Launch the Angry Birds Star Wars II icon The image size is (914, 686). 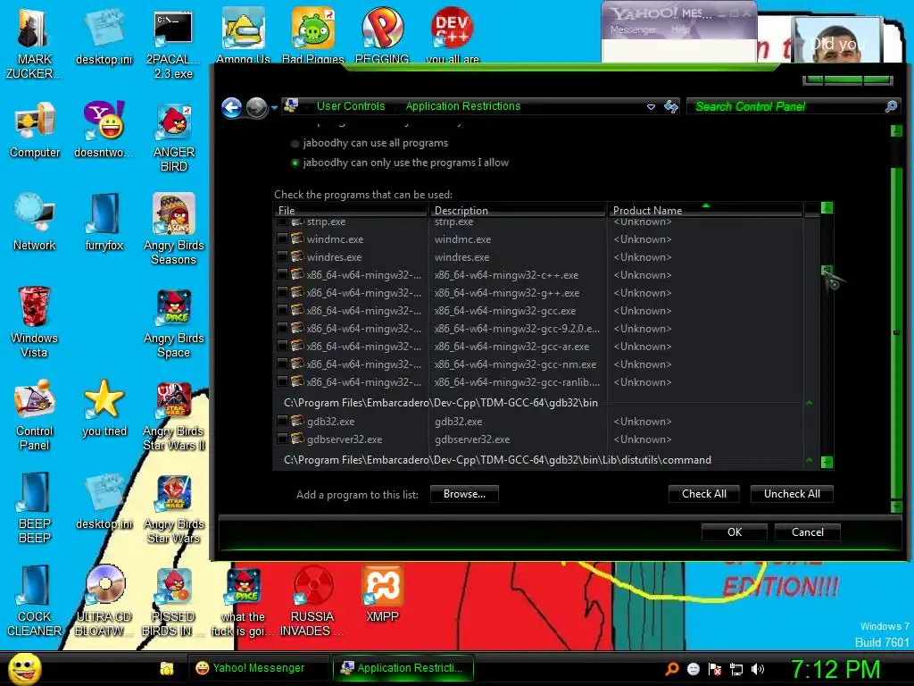(174, 414)
